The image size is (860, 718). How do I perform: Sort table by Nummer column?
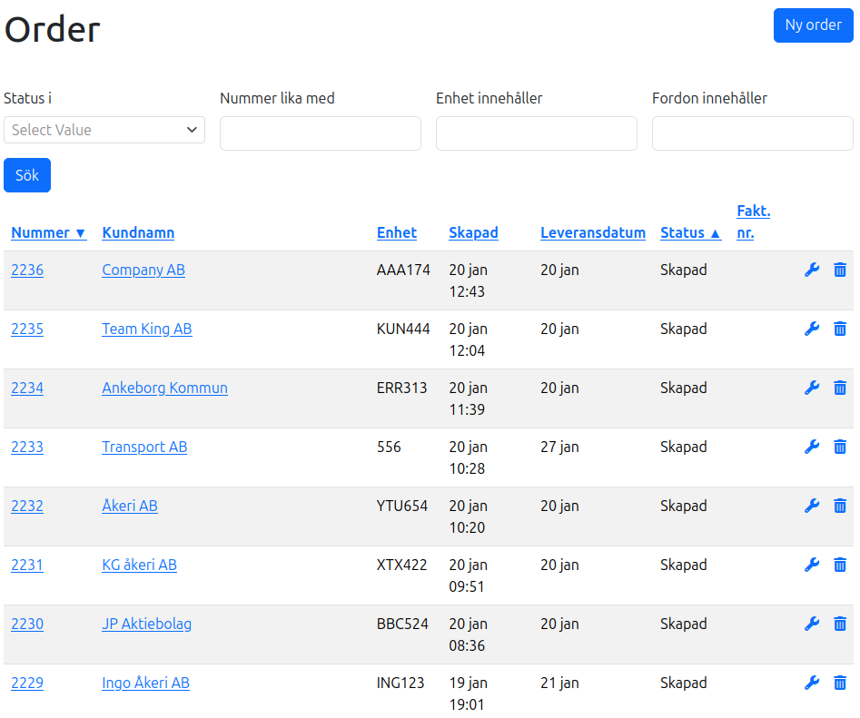48,232
